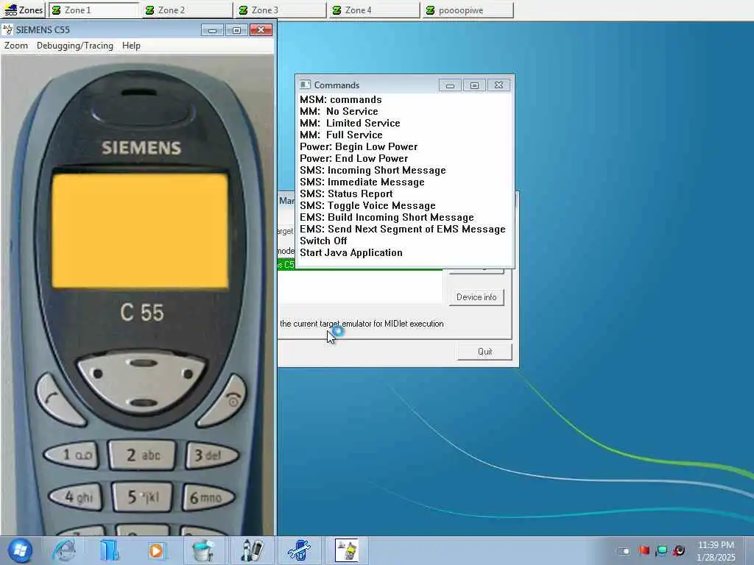Open the Zones menu button
The width and height of the screenshot is (754, 565).
(23, 10)
